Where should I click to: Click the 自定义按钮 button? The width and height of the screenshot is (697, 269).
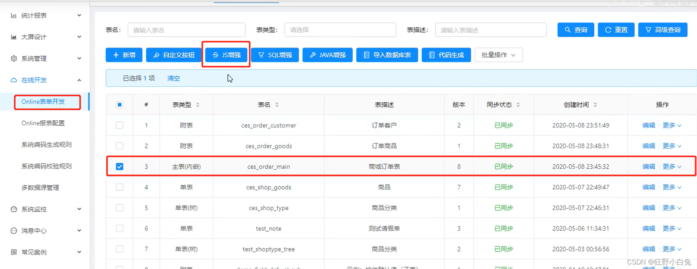point(174,55)
